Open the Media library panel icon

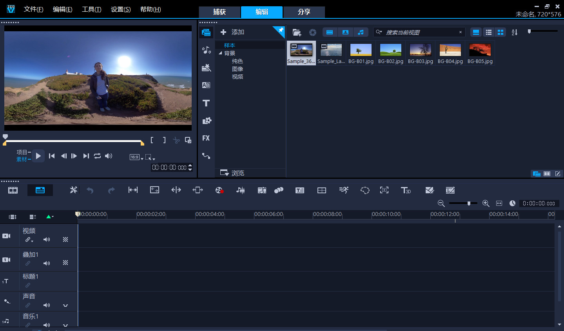point(206,32)
